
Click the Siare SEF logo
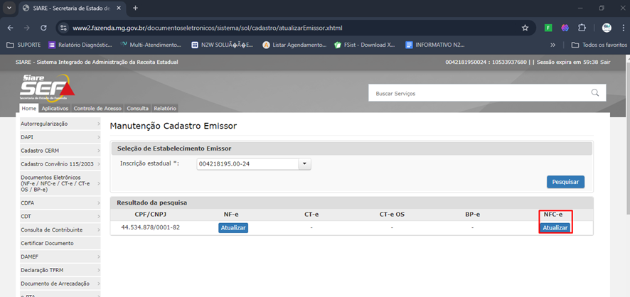[47, 87]
